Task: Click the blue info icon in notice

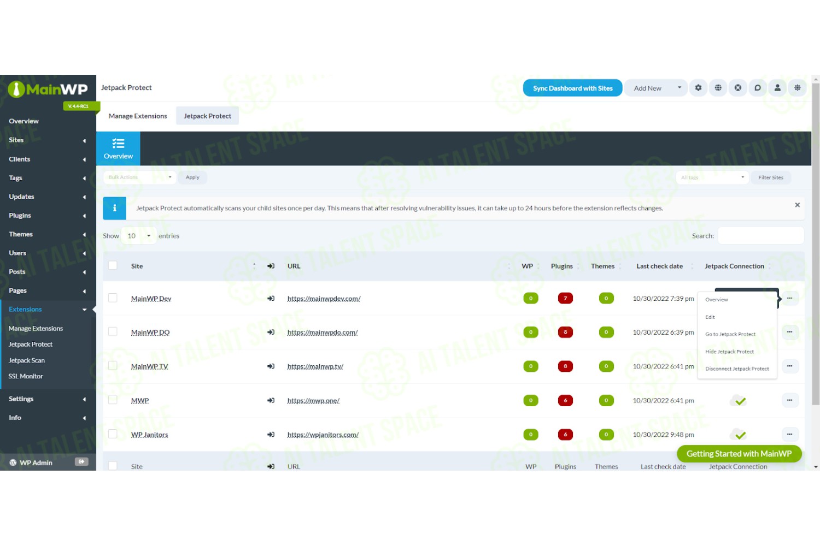Action: click(x=114, y=208)
